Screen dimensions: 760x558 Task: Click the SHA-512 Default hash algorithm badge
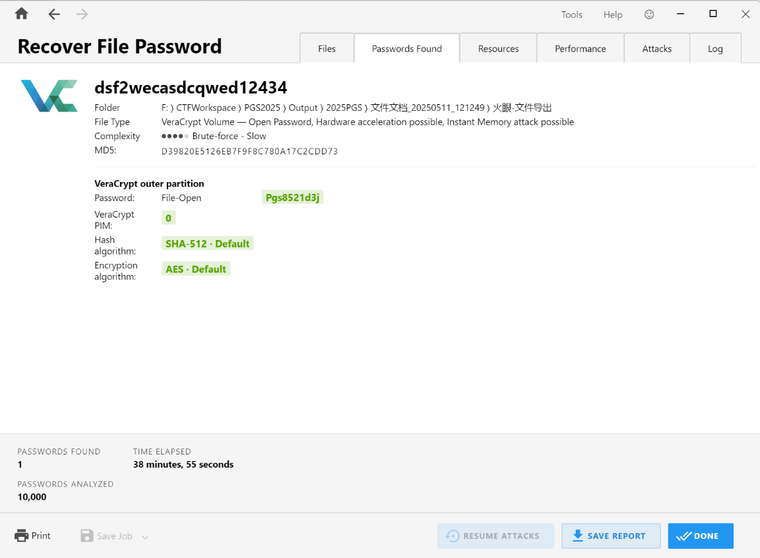coord(207,243)
